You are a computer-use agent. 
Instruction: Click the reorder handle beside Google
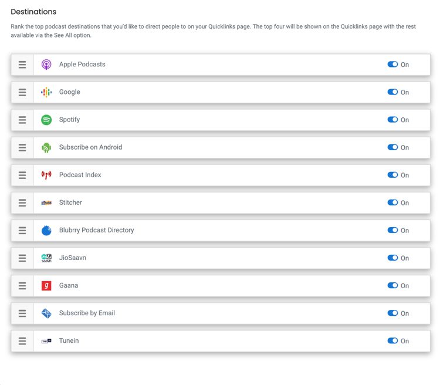(22, 92)
